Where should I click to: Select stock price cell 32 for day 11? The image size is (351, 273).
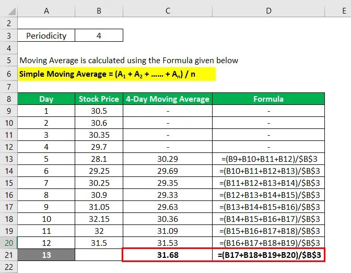[x=99, y=231]
